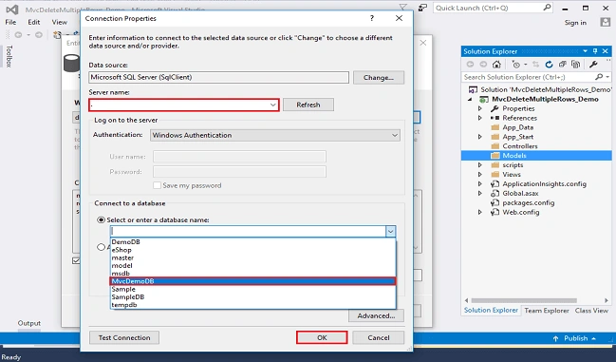
Task: Click feedback icon beside Quick Launch
Action: 422,8
